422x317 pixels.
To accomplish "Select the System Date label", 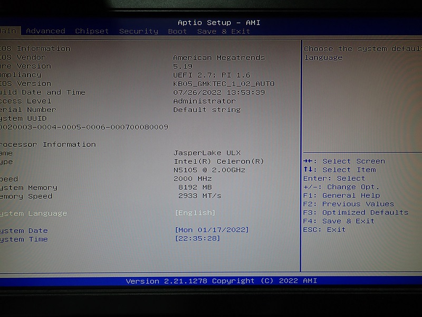I will click(x=24, y=231).
